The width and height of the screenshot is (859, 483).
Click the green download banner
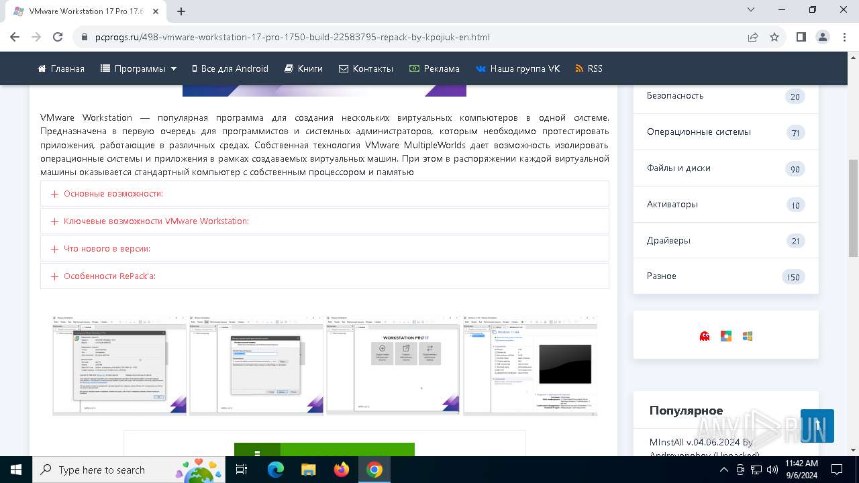pos(324,449)
